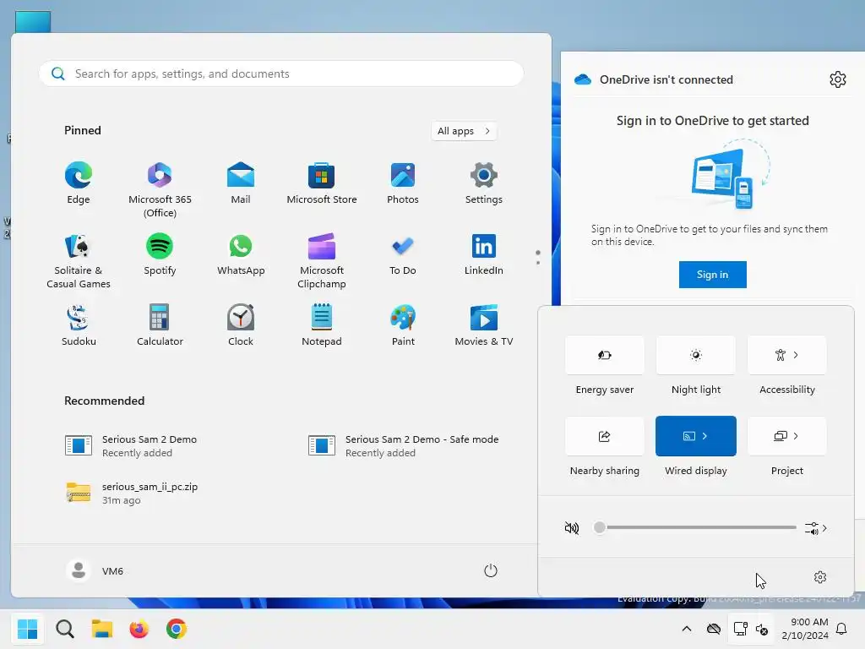Image resolution: width=865 pixels, height=649 pixels.
Task: Expand Accessibility quick settings options
Action: click(796, 355)
